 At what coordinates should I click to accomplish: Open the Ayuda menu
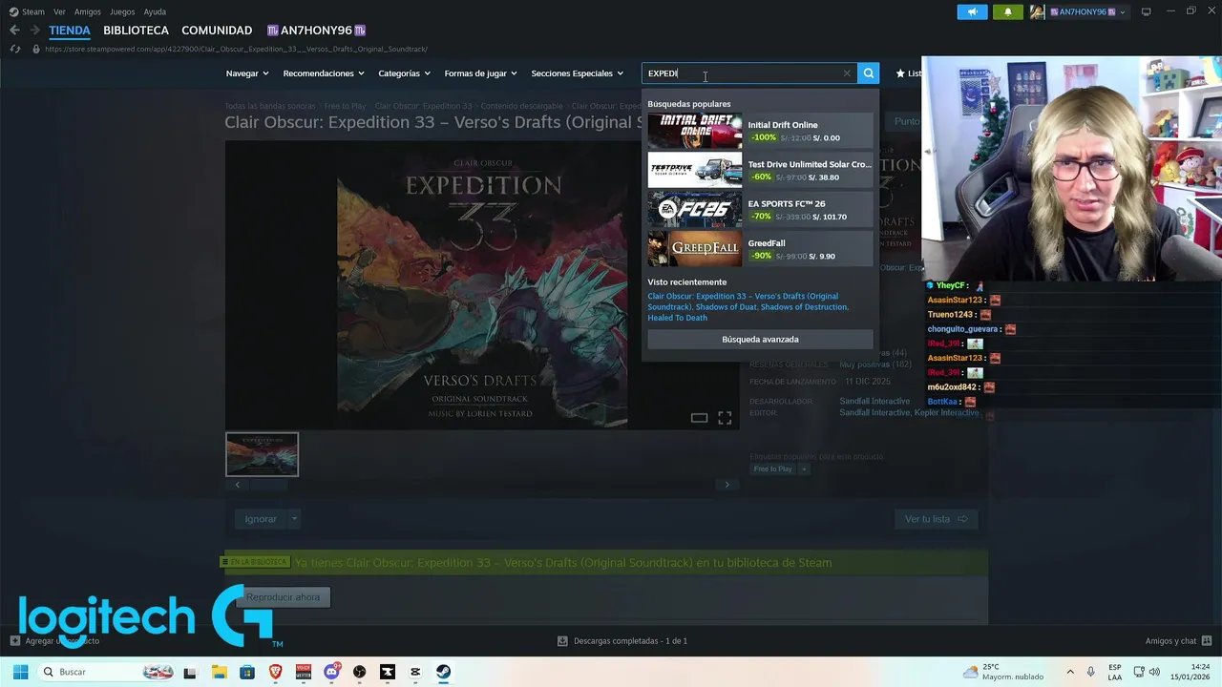coord(155,11)
